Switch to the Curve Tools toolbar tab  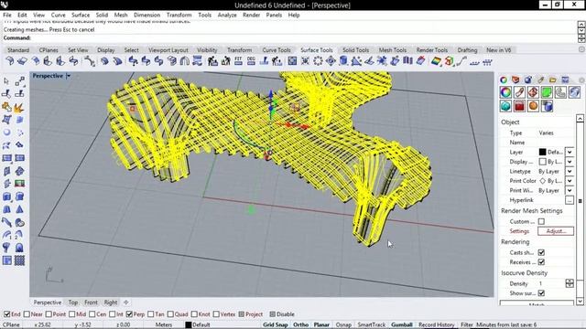point(277,50)
